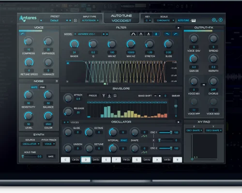Toggle the filter high-pass curve icon

tap(176, 34)
